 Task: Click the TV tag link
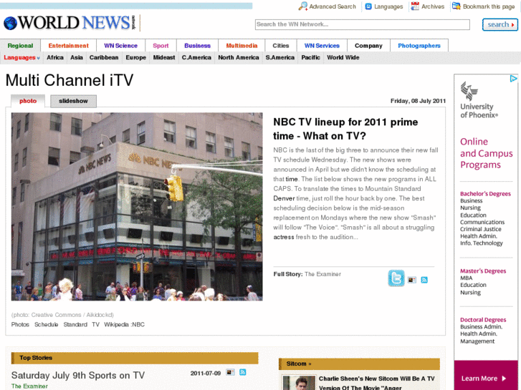coord(96,325)
